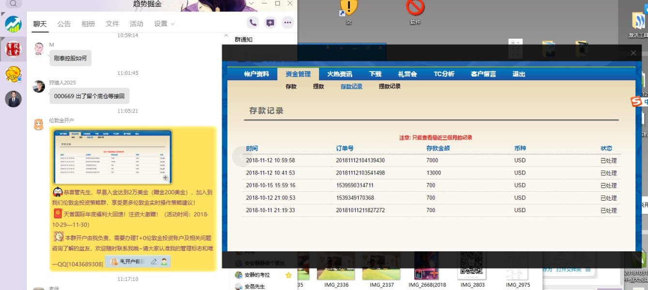Click the new chat bubble icon with plus sign
Screen dimensions: 648x290
click(x=270, y=23)
